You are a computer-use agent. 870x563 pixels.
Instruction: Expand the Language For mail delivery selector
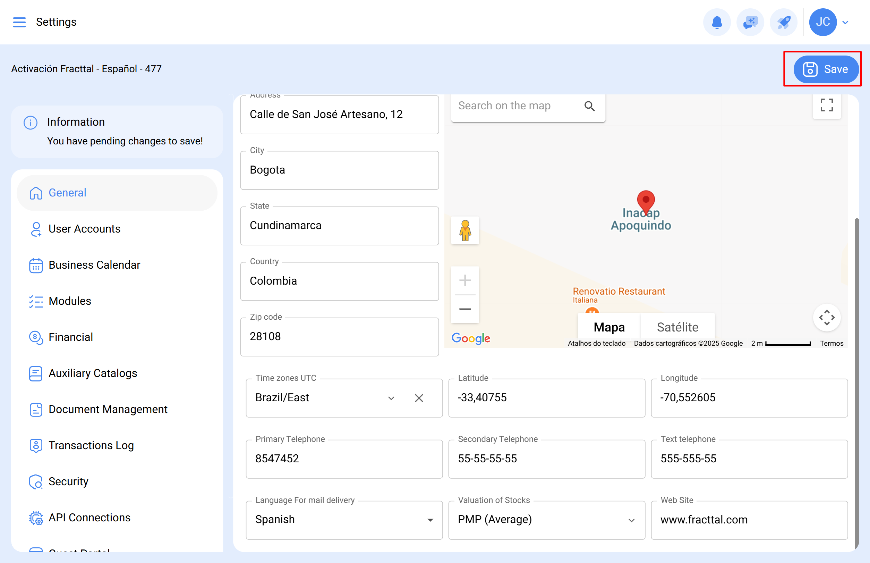pyautogui.click(x=430, y=520)
